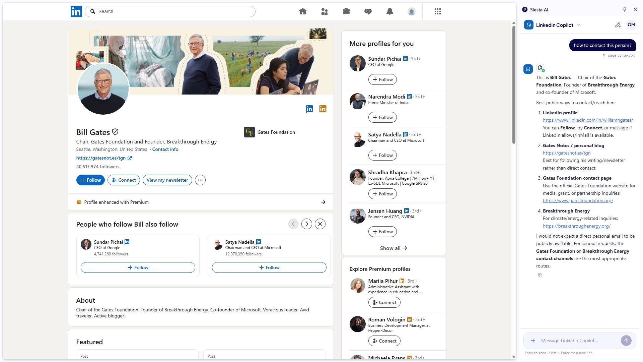Dismiss the People who follow Bill section
Screen dimensions: 643x362
click(x=320, y=224)
